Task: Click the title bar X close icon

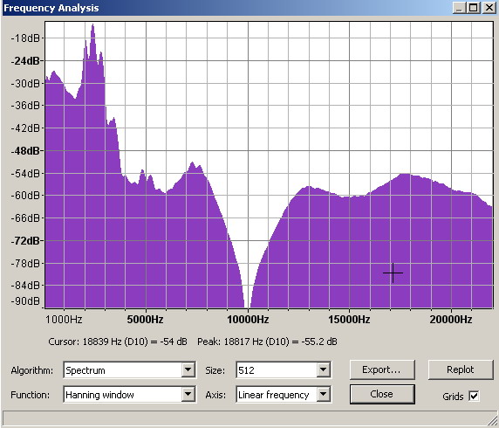Action: [489, 8]
